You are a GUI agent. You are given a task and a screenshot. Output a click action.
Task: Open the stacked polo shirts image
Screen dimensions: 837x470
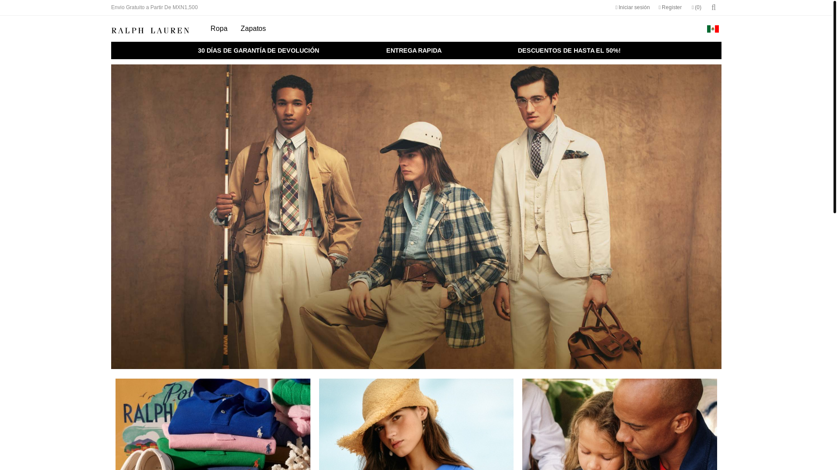[x=213, y=424]
